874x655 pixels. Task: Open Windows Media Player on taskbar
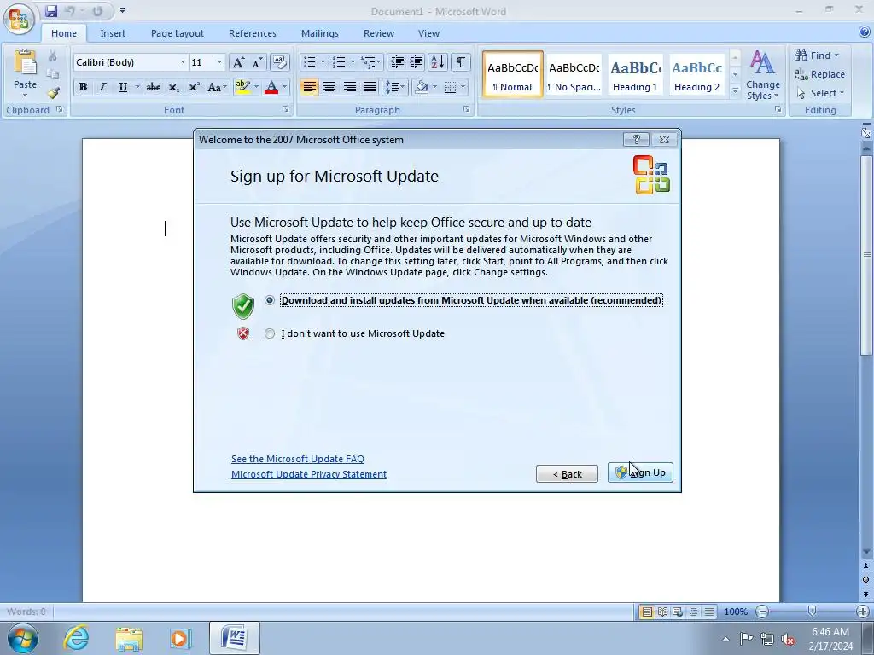(x=179, y=638)
